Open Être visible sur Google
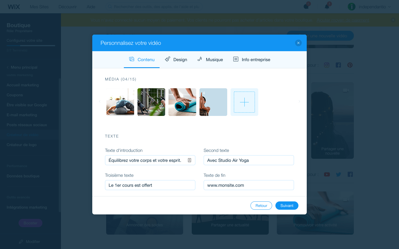This screenshot has width=399, height=249. coord(27,105)
